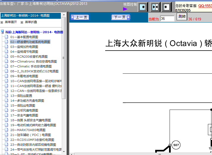
Task: Open 15—保险丝电路图
Action: tap(23, 106)
